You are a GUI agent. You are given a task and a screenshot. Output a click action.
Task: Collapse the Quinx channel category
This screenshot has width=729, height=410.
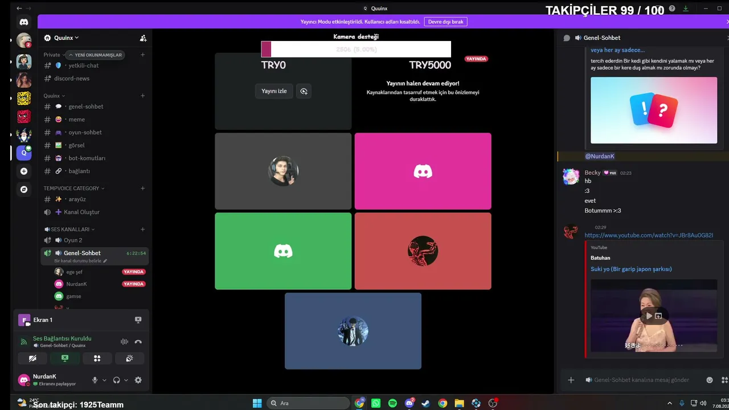coord(54,96)
